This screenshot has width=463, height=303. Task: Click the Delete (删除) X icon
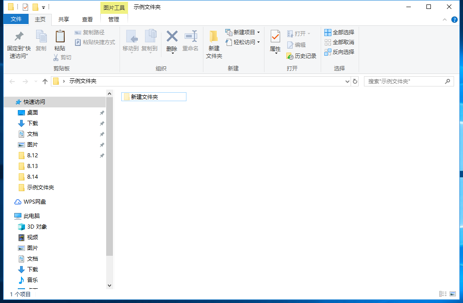coord(172,37)
